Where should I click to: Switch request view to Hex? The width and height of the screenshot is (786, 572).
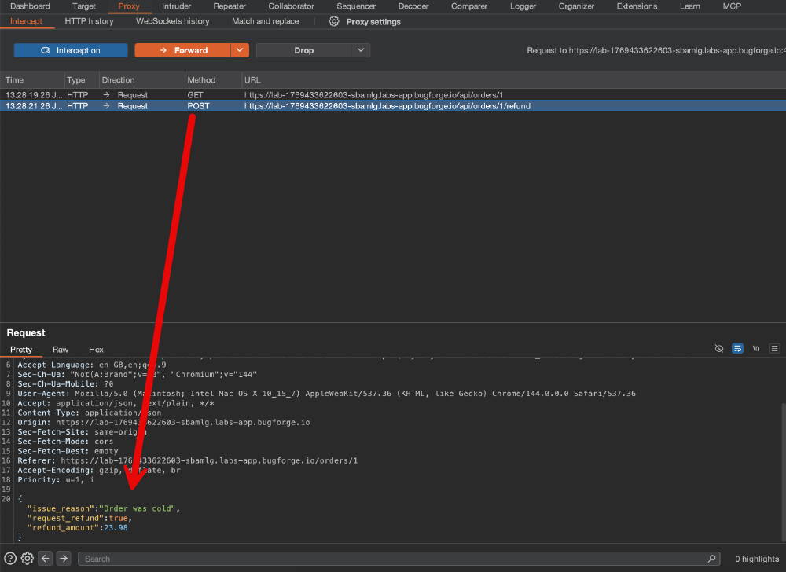point(96,349)
